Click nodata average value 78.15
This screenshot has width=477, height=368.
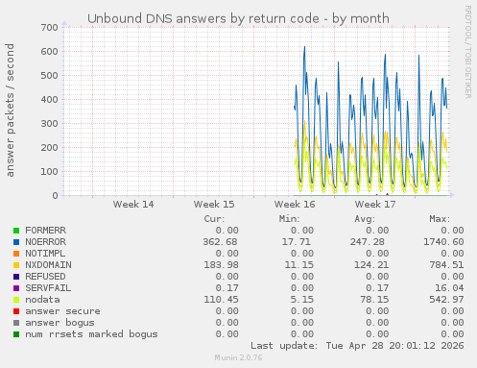374,300
